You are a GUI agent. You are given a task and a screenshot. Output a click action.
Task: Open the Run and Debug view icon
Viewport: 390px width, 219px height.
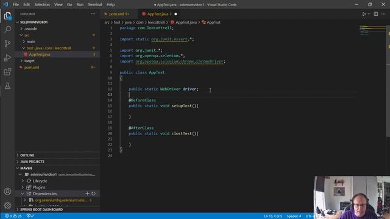(x=7, y=58)
